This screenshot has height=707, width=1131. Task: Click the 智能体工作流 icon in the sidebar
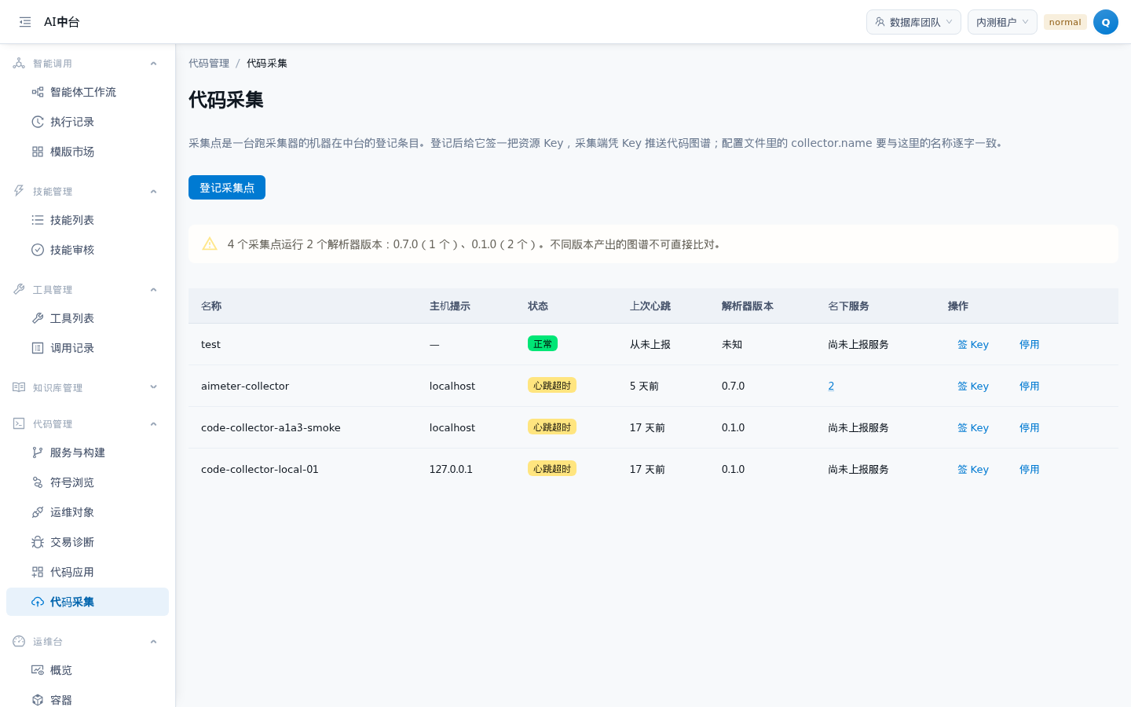tap(38, 92)
